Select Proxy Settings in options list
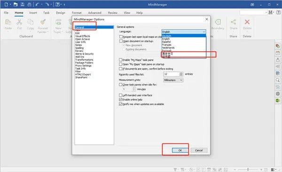The image size is (282, 172). point(83,65)
